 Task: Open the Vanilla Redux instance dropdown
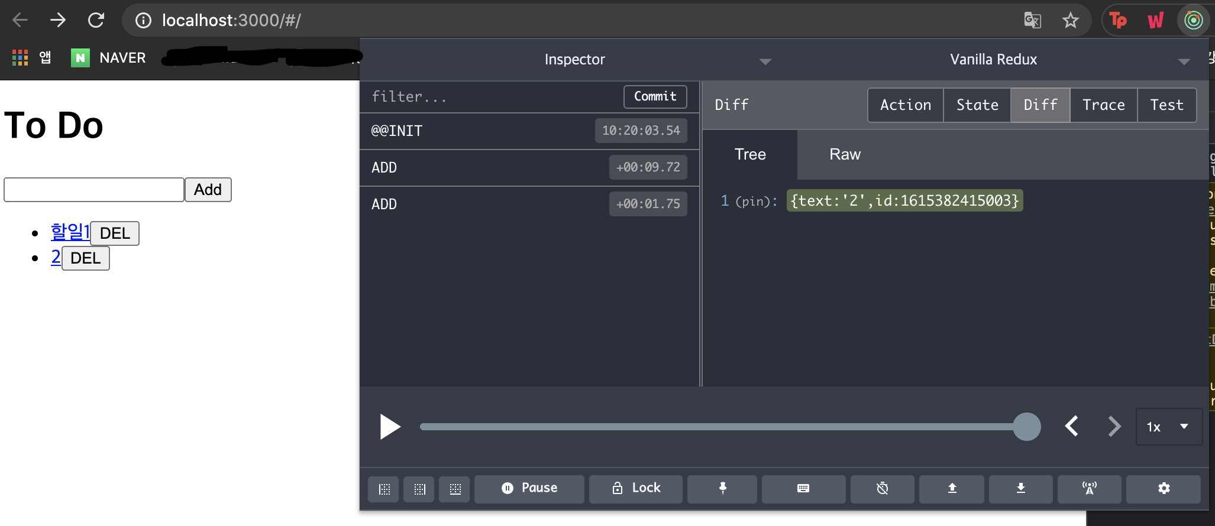point(994,60)
